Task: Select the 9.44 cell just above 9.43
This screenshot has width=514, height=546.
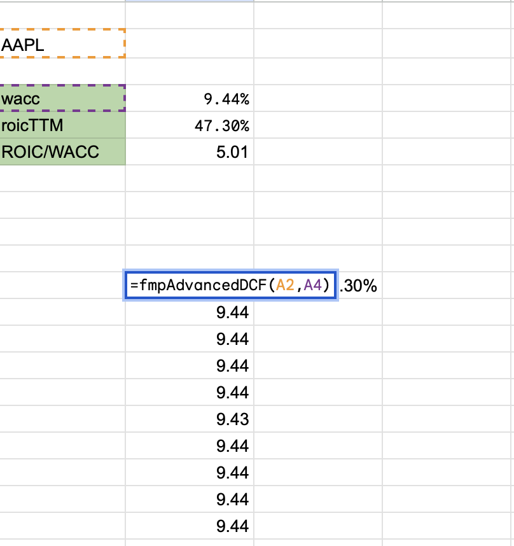Action: click(x=190, y=392)
